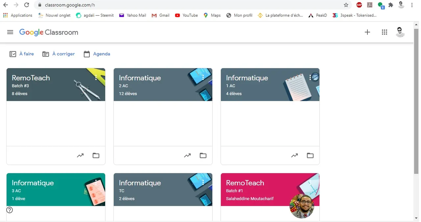This screenshot has width=421, height=222.
Task: Open the À corriger page
Action: 59,54
